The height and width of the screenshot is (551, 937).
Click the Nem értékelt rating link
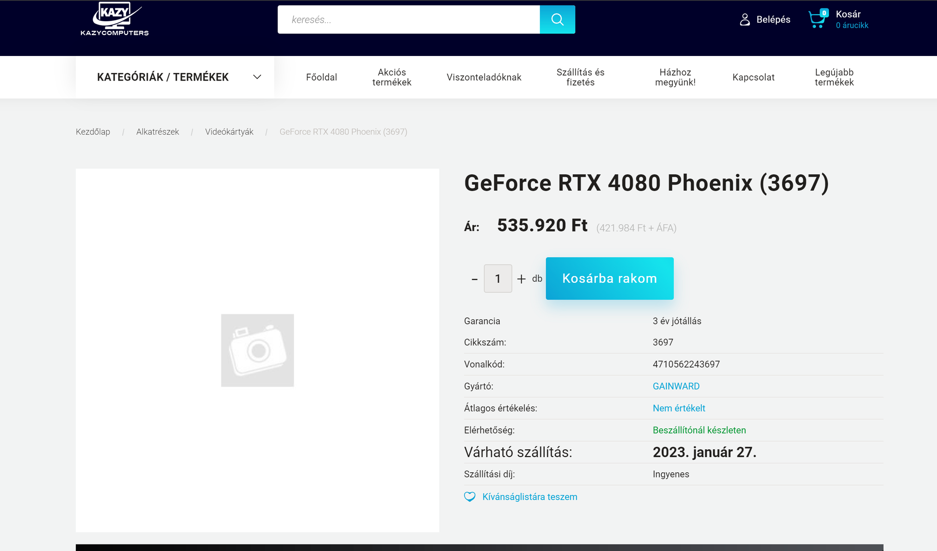(x=679, y=408)
